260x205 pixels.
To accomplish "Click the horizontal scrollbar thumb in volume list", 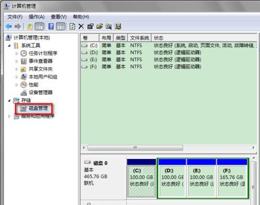I will pos(135,148).
